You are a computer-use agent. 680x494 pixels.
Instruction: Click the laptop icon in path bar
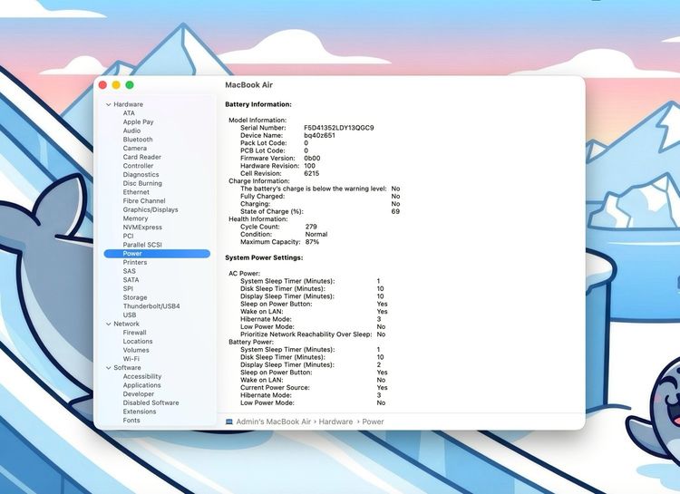tap(229, 421)
